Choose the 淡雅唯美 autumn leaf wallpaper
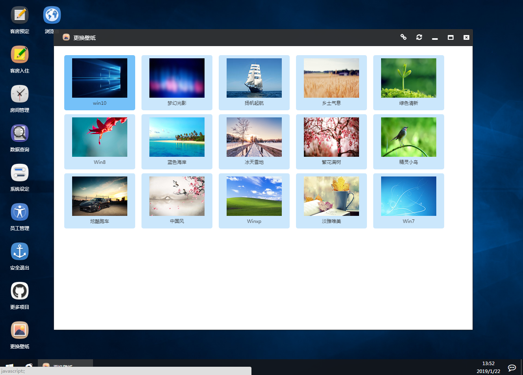The width and height of the screenshot is (523, 375). pyautogui.click(x=331, y=201)
